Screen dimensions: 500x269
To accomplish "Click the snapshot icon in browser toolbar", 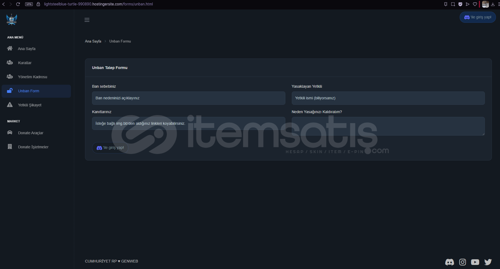I will pos(453,4).
